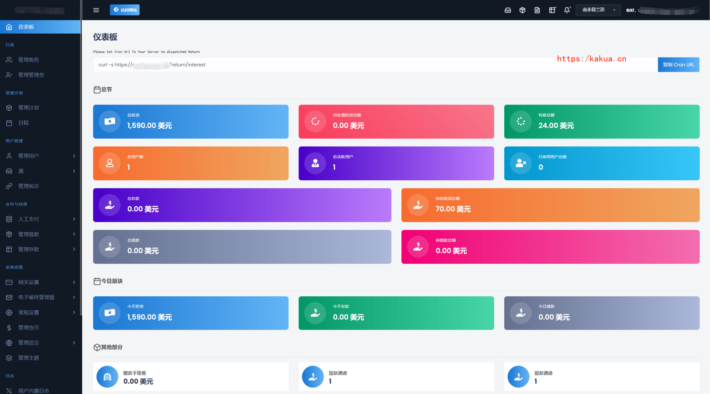Click the 今日提款 hand-dollar icon
The width and height of the screenshot is (710, 394).
click(521, 313)
